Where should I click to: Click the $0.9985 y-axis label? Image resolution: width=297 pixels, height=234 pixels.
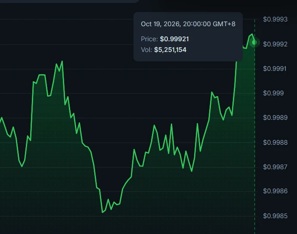(x=275, y=216)
